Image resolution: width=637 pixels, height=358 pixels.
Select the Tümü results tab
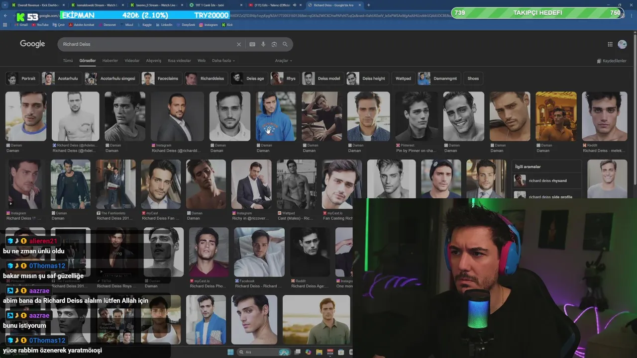pyautogui.click(x=68, y=61)
